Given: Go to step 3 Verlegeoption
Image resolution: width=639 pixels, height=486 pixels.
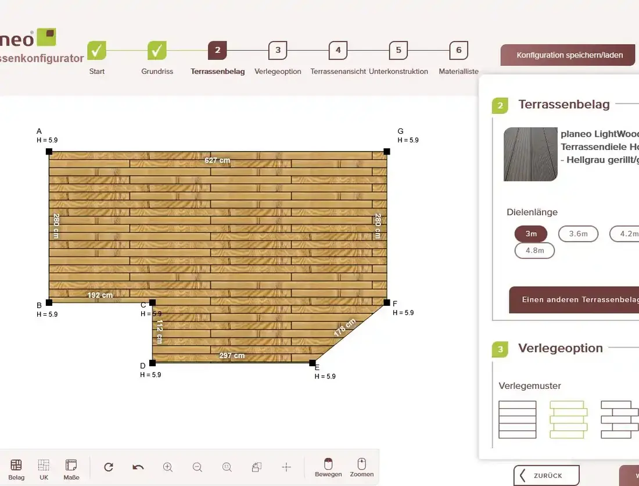Looking at the screenshot, I should coord(278,51).
